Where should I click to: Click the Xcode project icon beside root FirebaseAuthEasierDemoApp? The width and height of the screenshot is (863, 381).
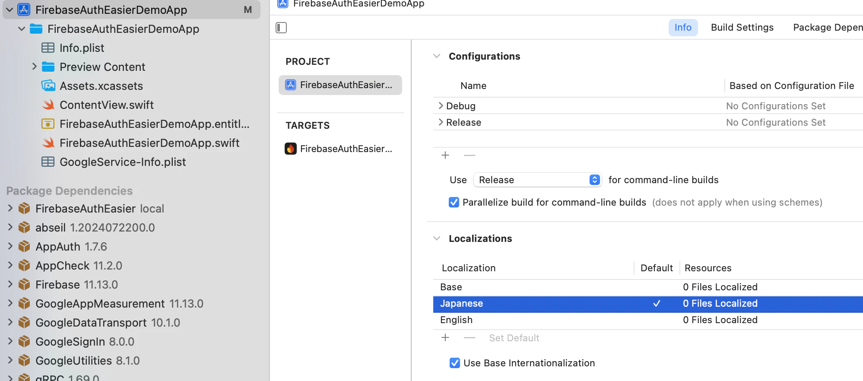point(24,10)
